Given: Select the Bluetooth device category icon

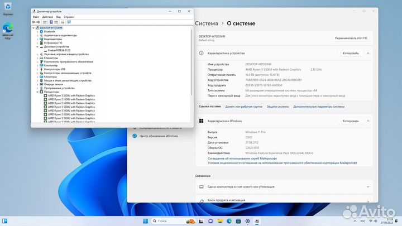Looking at the screenshot, I should coord(41,31).
